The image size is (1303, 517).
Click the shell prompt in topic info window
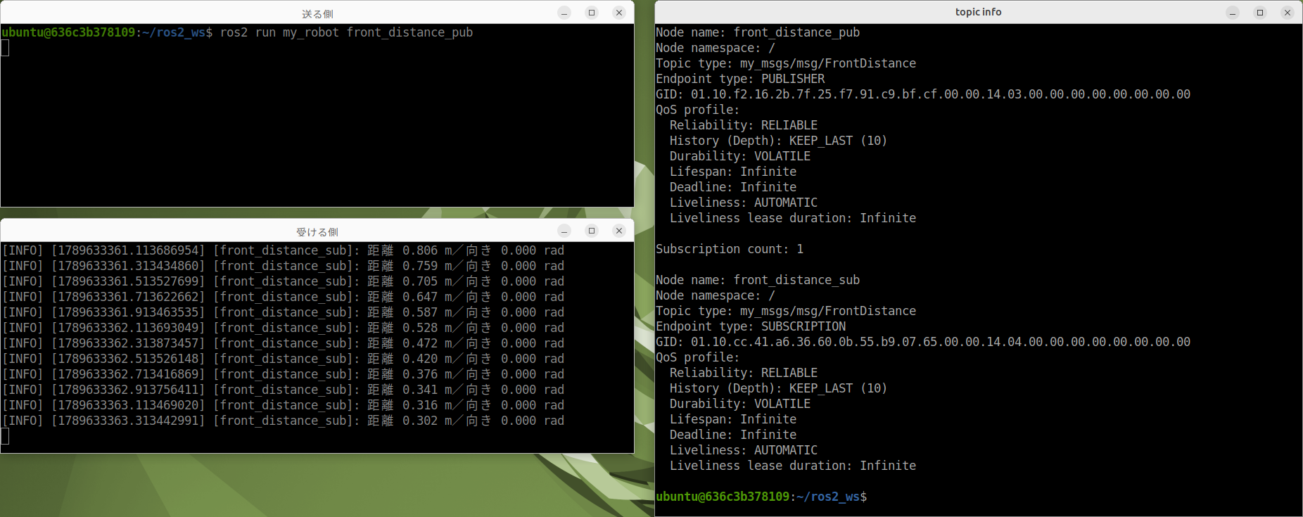761,497
